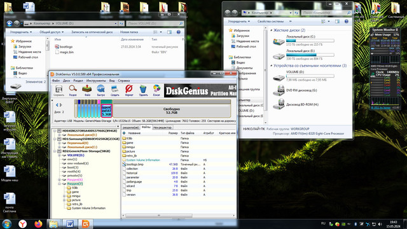The height and width of the screenshot is (229, 407).
Task: Toggle the preview pane in VOLUME (D:) window
Action: 169,32
